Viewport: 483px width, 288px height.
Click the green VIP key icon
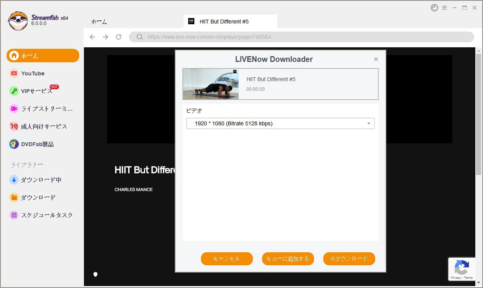[14, 91]
